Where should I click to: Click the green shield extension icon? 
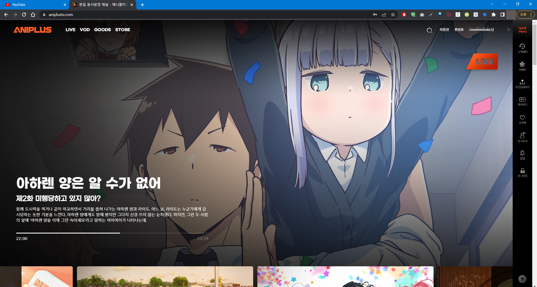[x=413, y=15]
